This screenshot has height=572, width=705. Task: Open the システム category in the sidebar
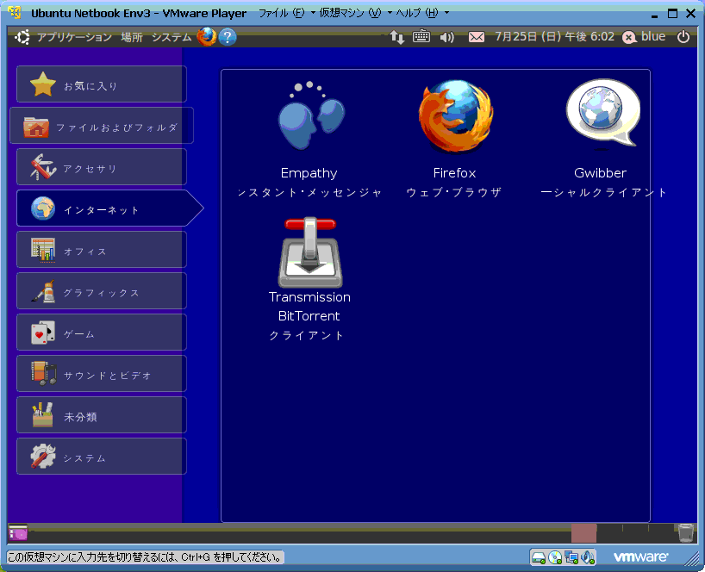(x=102, y=456)
